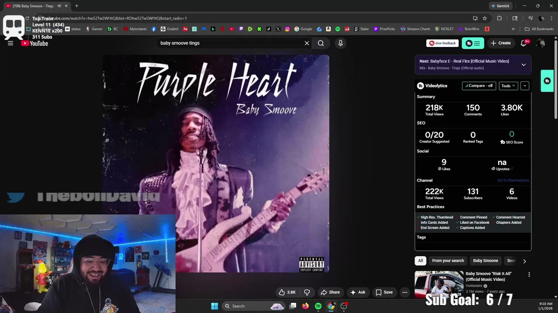Viewport: 558px width, 313px height.
Task: Toggle the Compare - off button
Action: point(479,86)
